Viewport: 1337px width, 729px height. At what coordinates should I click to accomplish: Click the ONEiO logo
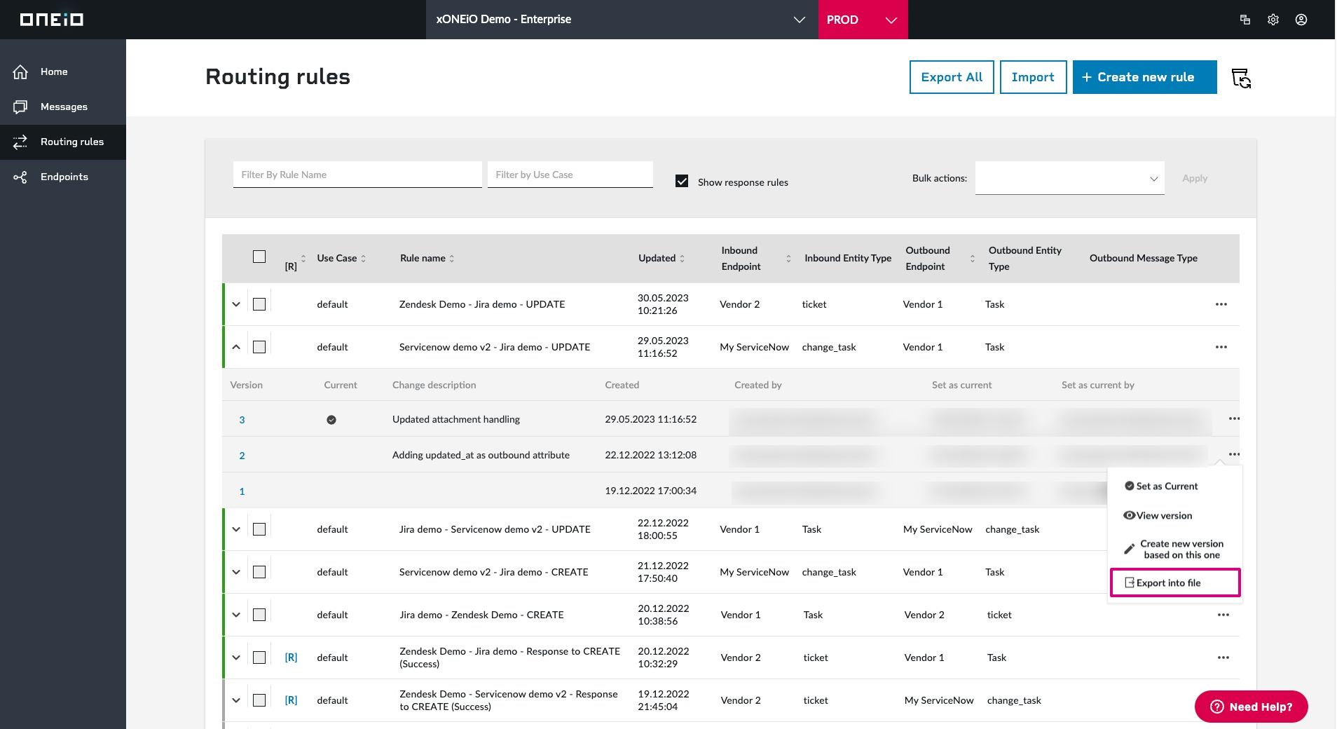tap(53, 19)
